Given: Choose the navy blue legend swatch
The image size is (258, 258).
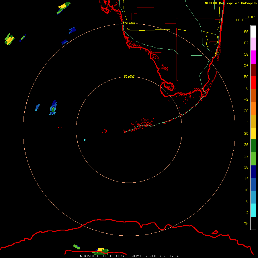Looking at the screenshot, I should coord(253,172).
